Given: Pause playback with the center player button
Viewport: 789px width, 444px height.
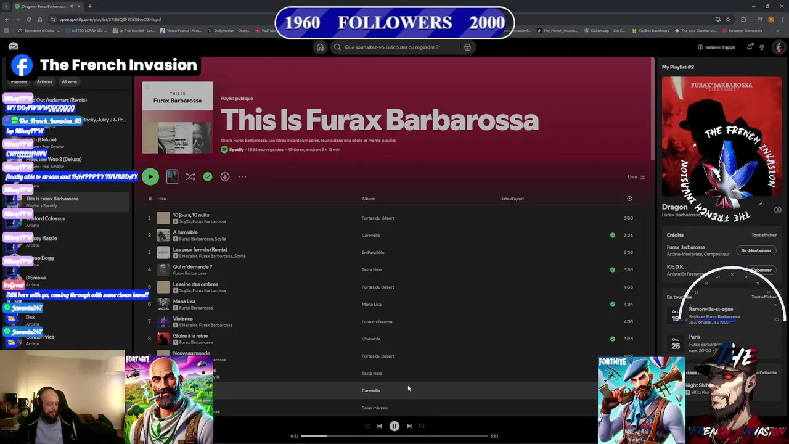Looking at the screenshot, I should [394, 426].
